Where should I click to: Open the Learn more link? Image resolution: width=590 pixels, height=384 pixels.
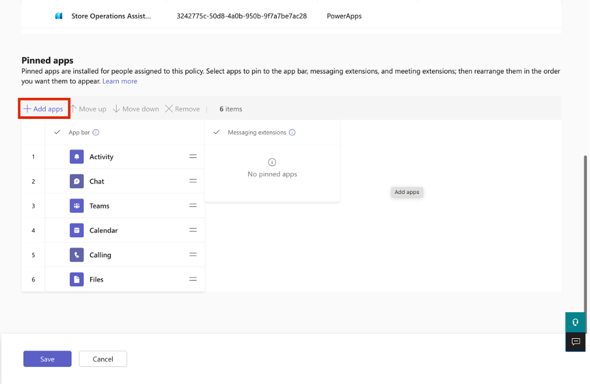(x=119, y=80)
